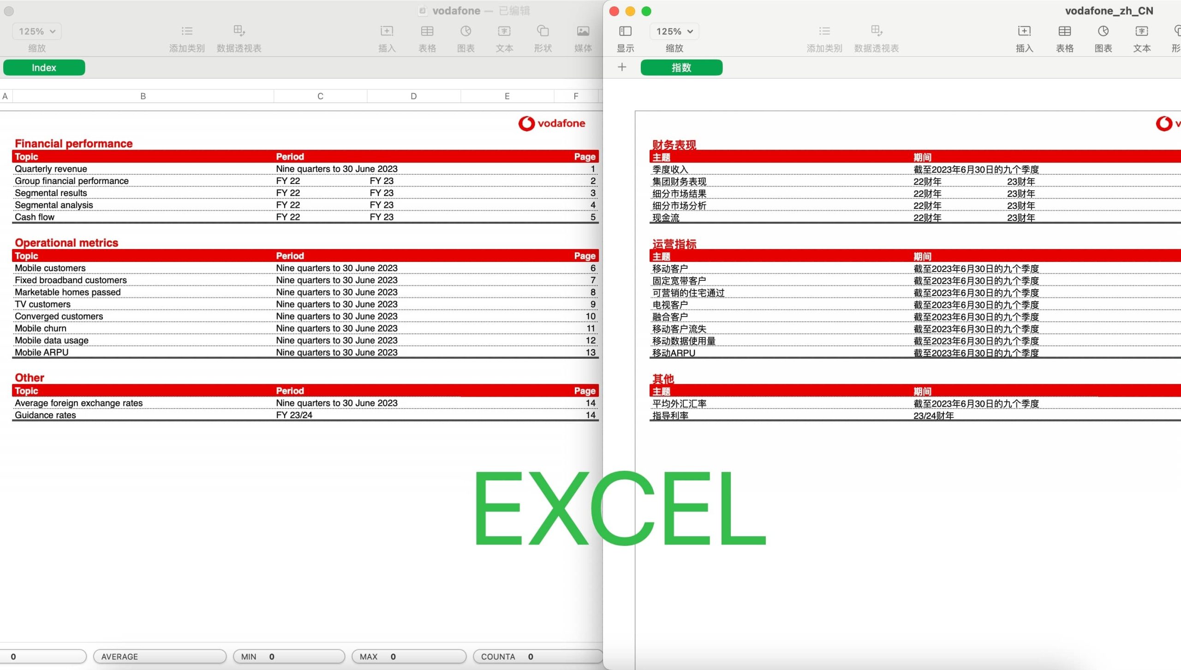Click '23/24财年' cell

pos(933,415)
